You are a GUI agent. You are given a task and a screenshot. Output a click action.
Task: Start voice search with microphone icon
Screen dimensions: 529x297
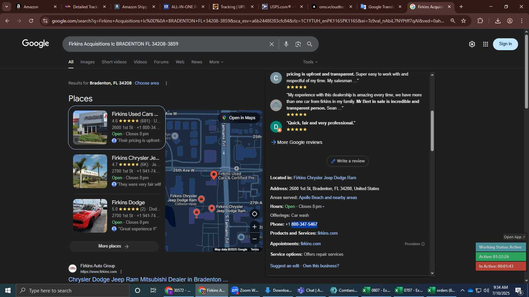(x=286, y=44)
